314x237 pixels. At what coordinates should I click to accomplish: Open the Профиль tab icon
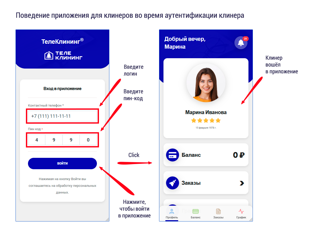point(172,211)
